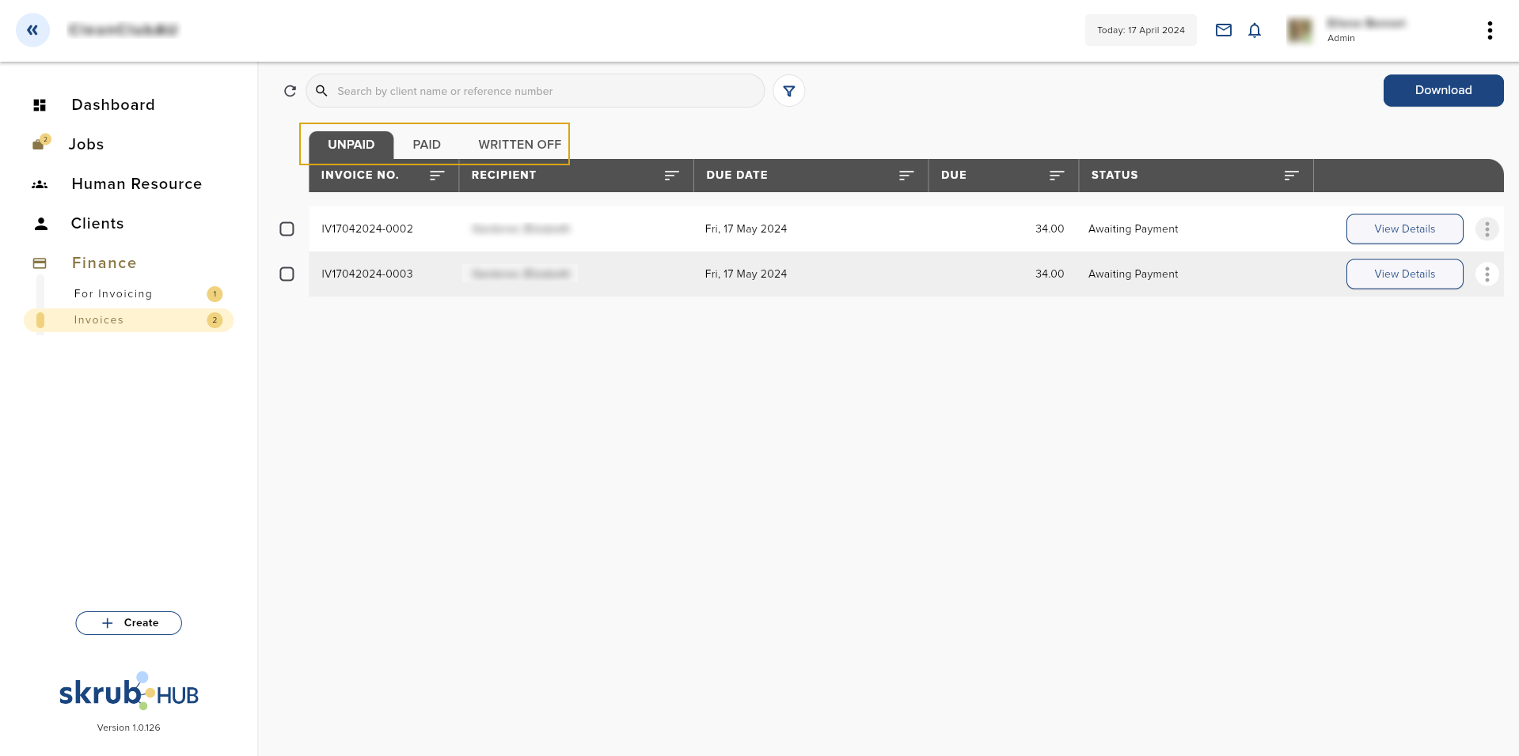Open the Human Resource section
Viewport: 1519px width, 756px height.
tap(135, 183)
